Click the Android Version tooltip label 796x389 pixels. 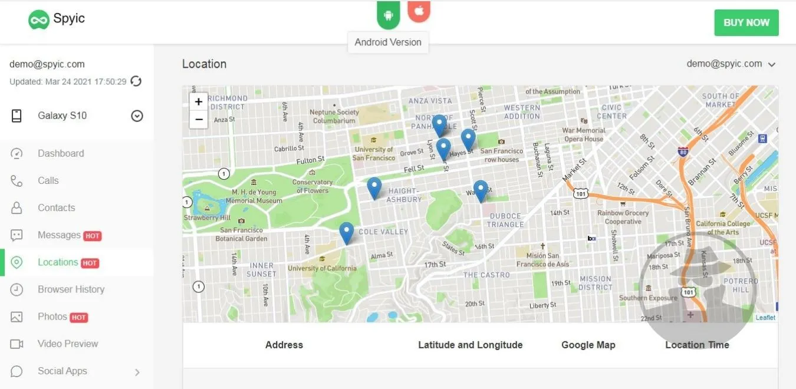pos(388,42)
